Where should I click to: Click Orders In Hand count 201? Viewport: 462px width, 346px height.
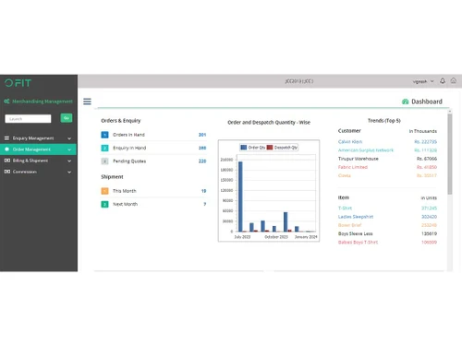click(x=202, y=135)
